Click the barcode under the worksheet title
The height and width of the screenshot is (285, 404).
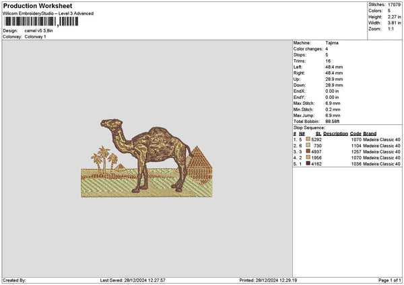pos(30,22)
